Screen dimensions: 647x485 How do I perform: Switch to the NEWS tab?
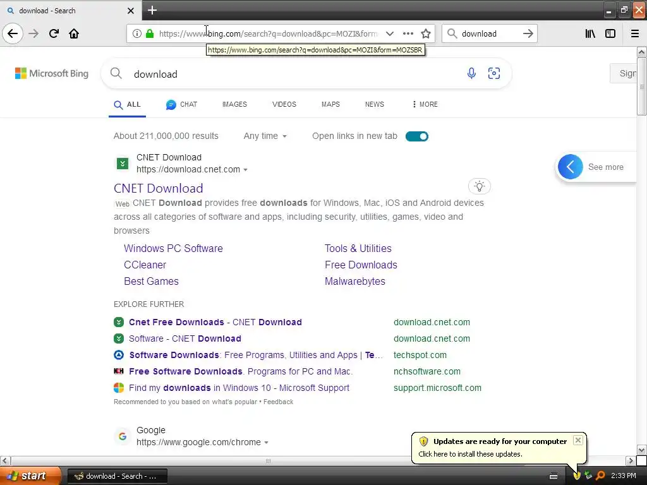(x=374, y=104)
